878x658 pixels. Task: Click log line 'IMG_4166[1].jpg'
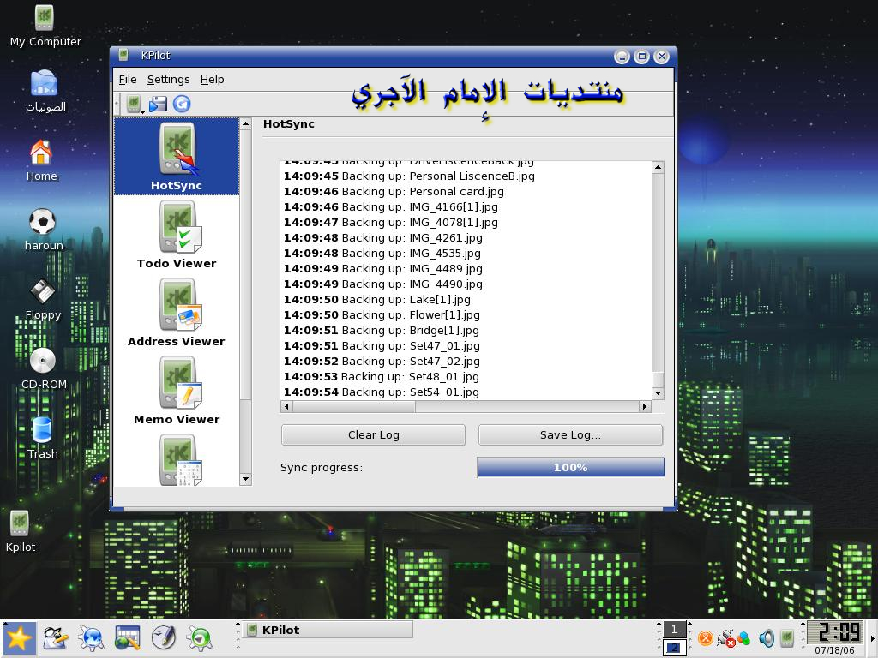click(x=391, y=207)
